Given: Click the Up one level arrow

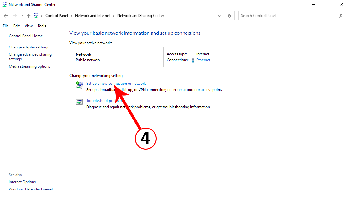Looking at the screenshot, I should 29,16.
